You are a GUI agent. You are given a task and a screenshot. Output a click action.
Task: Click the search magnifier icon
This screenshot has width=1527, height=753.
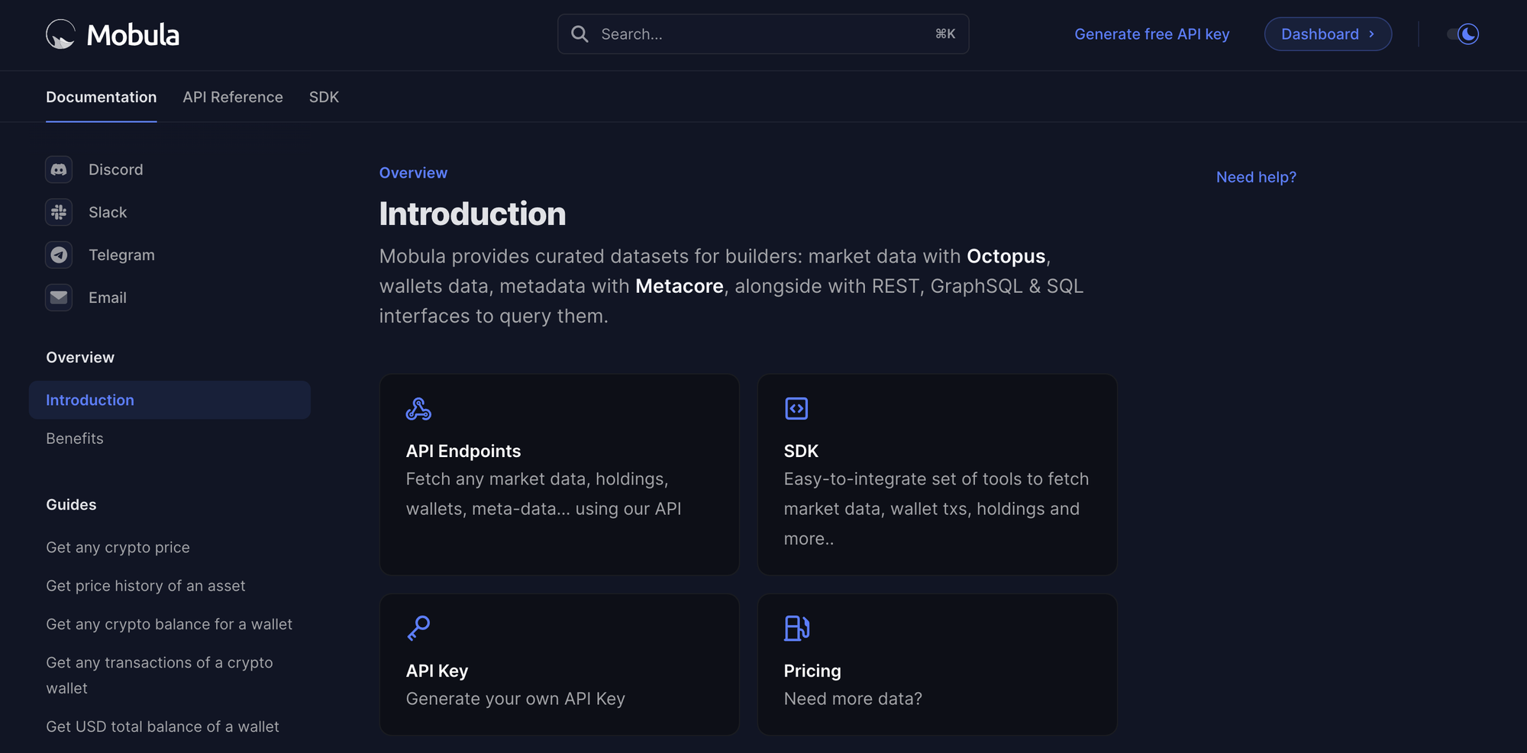coord(579,34)
